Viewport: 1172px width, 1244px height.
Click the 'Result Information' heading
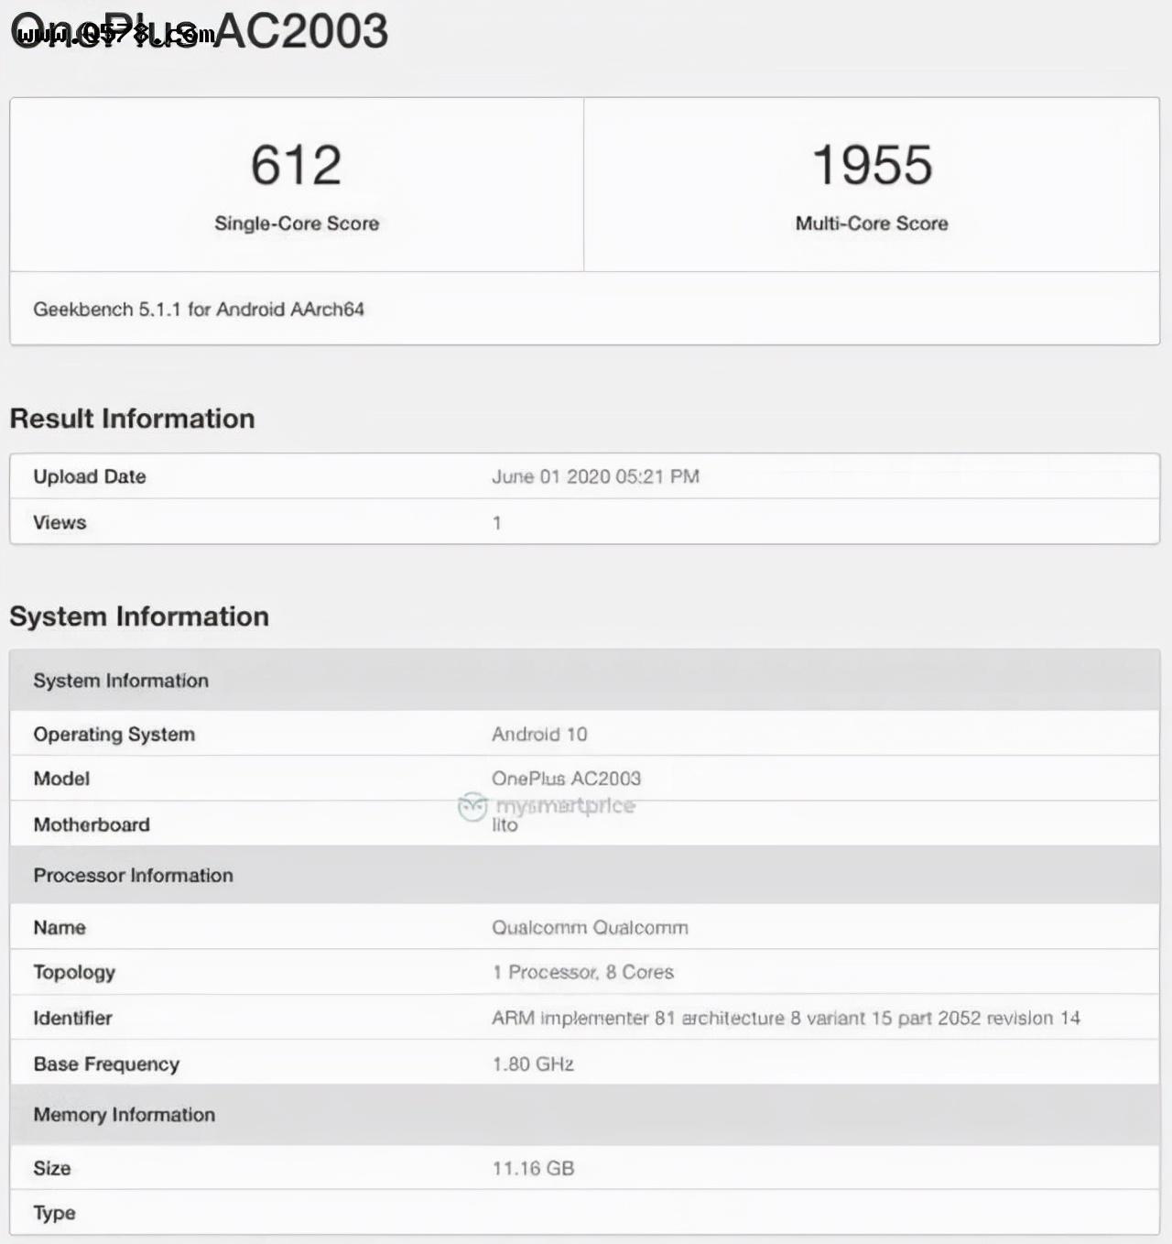(x=132, y=419)
